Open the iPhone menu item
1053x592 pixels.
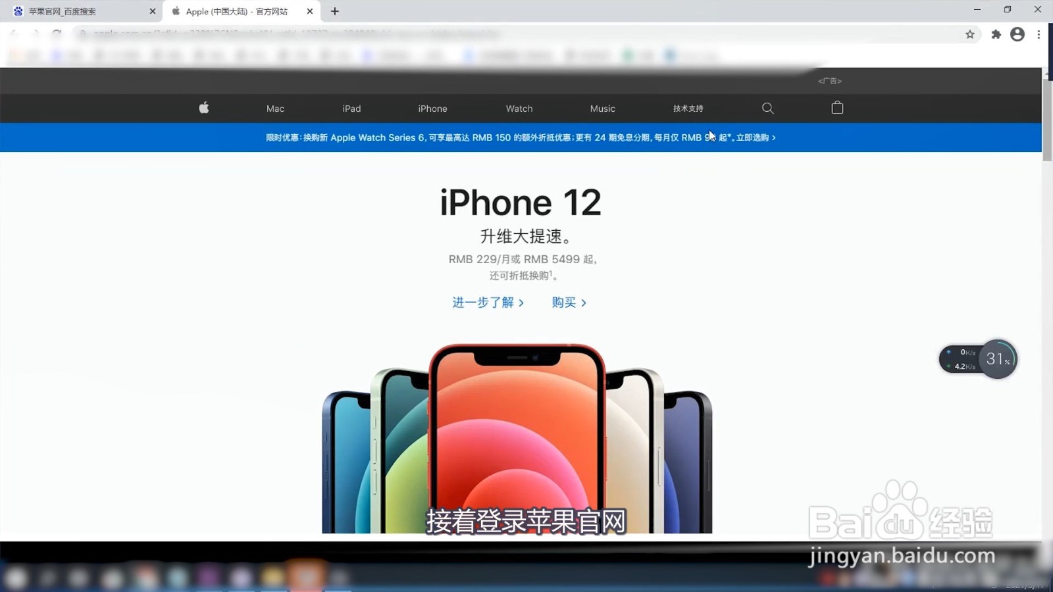[x=432, y=109]
